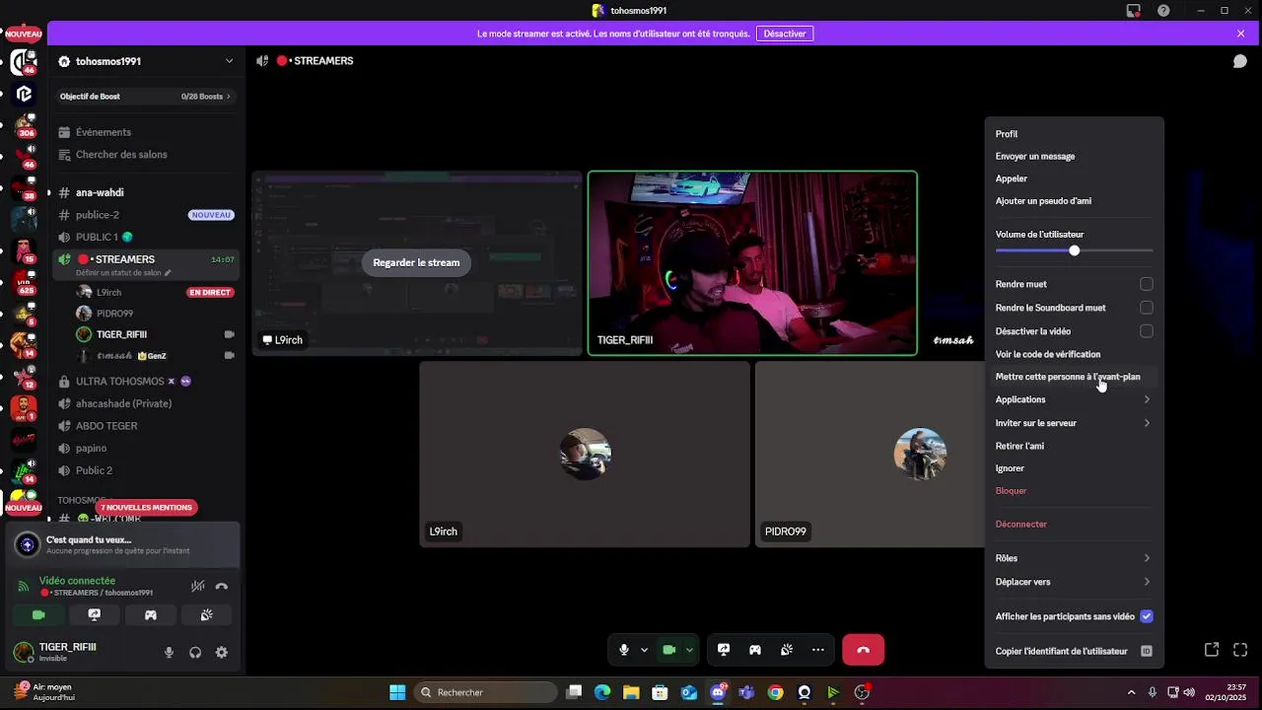This screenshot has width=1262, height=710.
Task: Select Appeler in the context menu
Action: point(1074,178)
